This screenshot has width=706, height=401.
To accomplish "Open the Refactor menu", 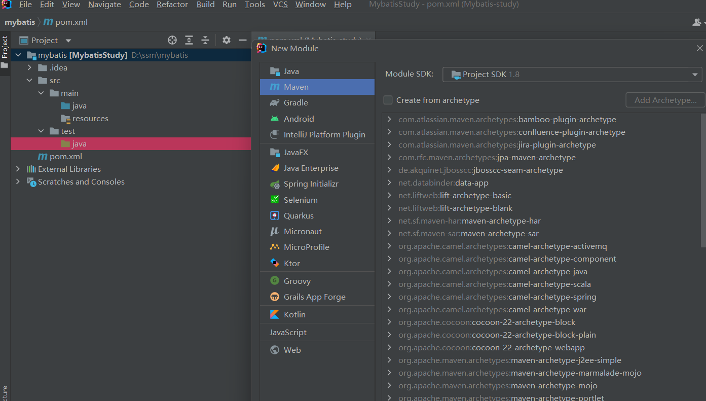I will tap(172, 5).
